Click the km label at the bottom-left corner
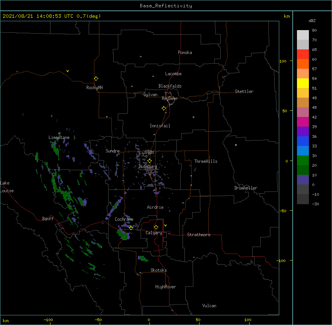Image resolution: width=332 pixels, height=325 pixels. pos(6,320)
